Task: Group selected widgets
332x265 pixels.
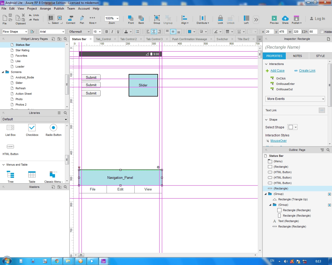Action: pyautogui.click(x=157, y=20)
